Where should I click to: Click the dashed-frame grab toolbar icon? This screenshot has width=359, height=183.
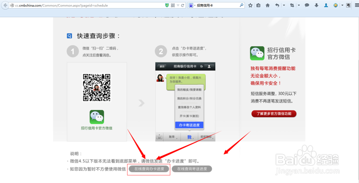[x=348, y=5]
